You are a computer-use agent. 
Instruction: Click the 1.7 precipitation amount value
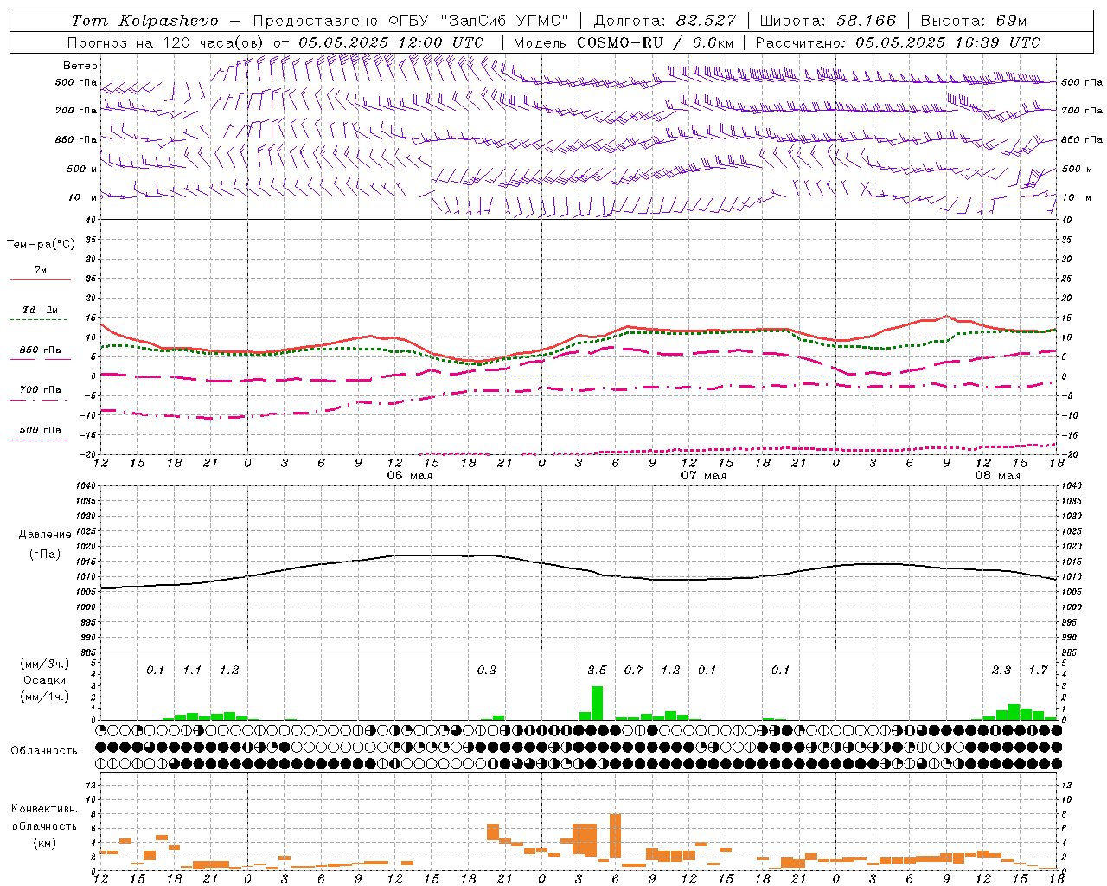(x=1038, y=670)
